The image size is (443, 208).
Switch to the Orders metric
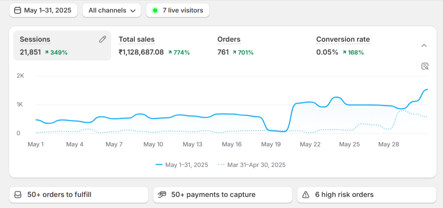pyautogui.click(x=229, y=39)
